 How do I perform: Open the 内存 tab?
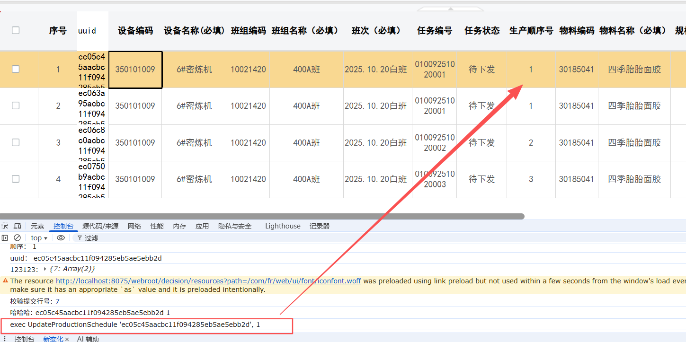coord(179,226)
